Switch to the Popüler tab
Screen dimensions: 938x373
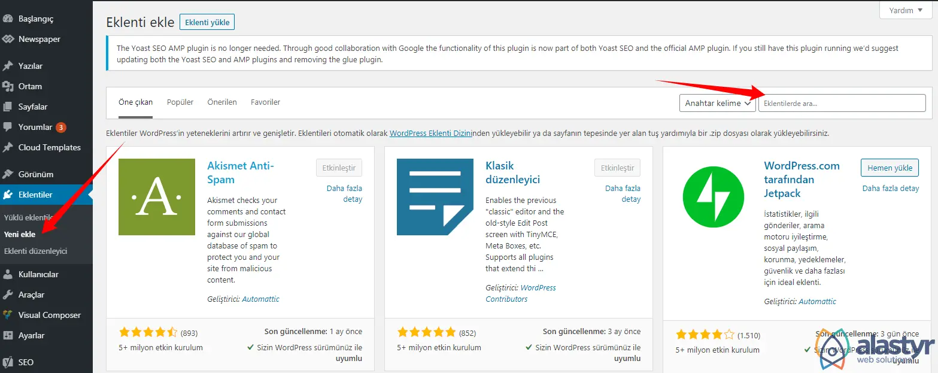[180, 102]
